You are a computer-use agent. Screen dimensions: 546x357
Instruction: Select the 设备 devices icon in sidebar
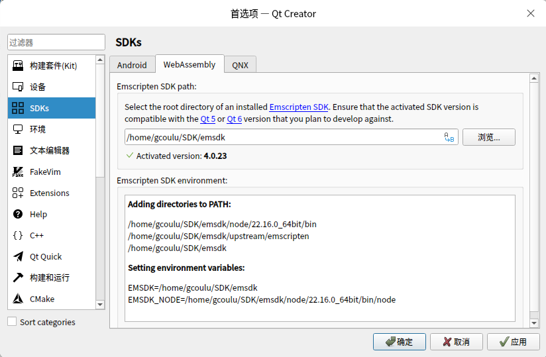click(x=18, y=87)
